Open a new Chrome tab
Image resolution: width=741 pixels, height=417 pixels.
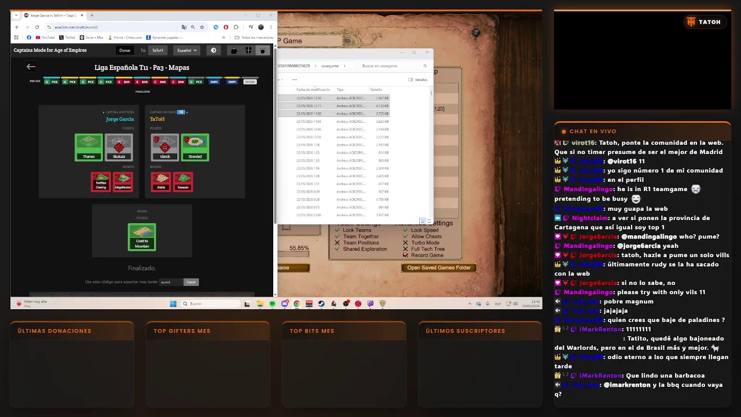pos(92,16)
